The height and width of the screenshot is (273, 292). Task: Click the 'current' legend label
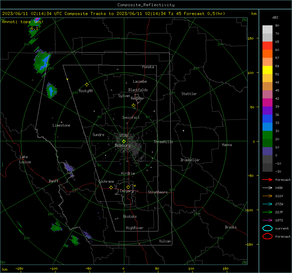click(x=282, y=229)
